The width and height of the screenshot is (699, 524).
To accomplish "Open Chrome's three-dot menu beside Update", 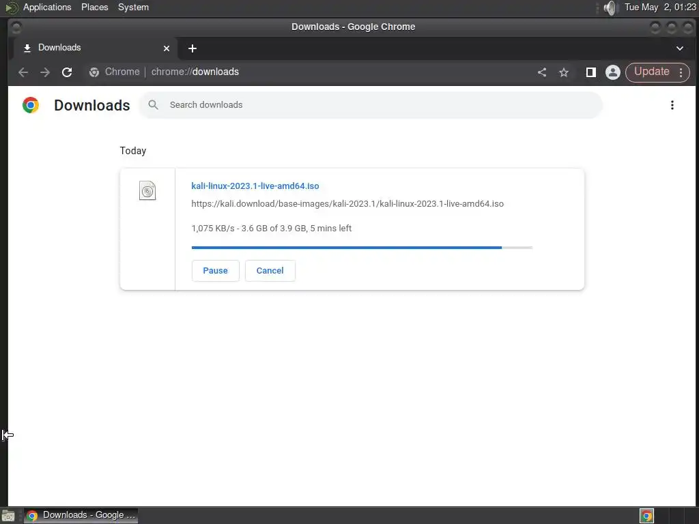I will click(x=681, y=72).
